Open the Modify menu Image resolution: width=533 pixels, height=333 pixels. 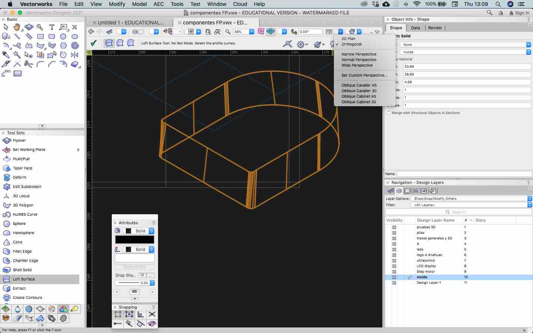pos(117,4)
